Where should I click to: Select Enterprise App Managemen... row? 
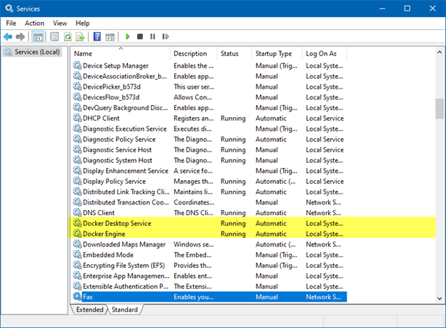click(x=209, y=276)
